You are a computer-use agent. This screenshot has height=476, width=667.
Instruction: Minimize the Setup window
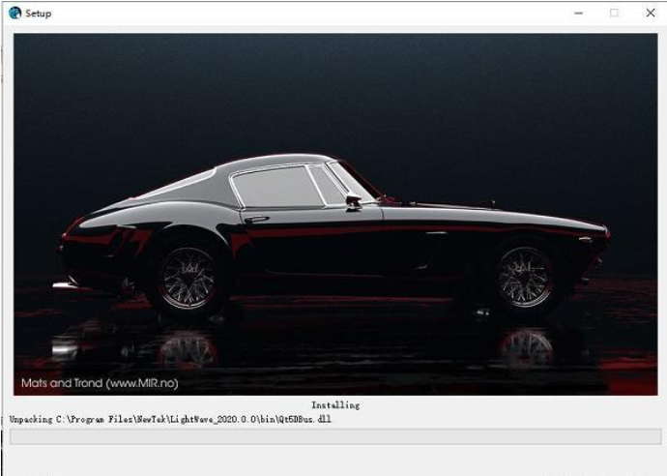tap(578, 14)
